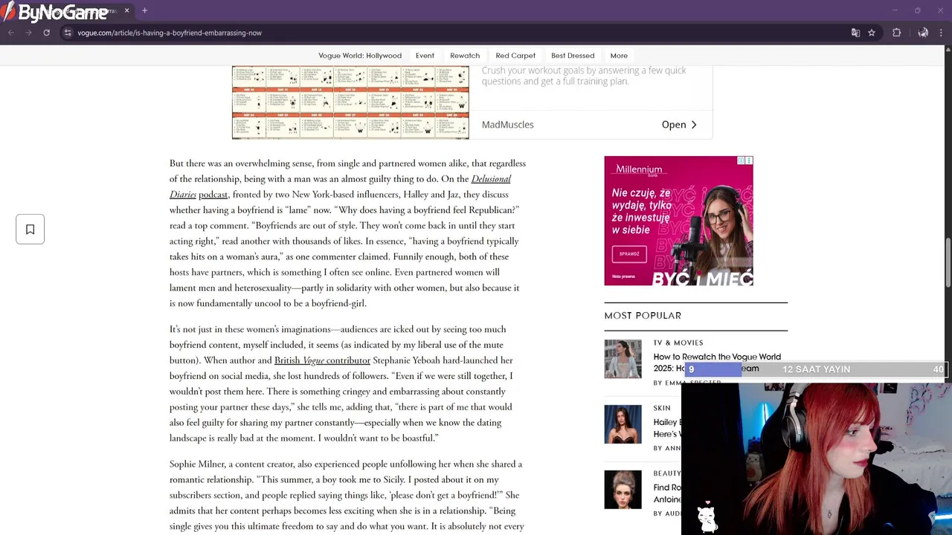The width and height of the screenshot is (952, 535).
Task: Open the browser profile avatar
Action: (923, 33)
